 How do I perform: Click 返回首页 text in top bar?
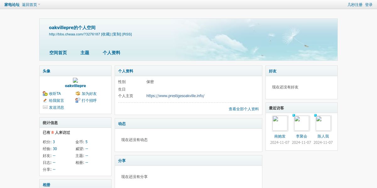click(30, 5)
